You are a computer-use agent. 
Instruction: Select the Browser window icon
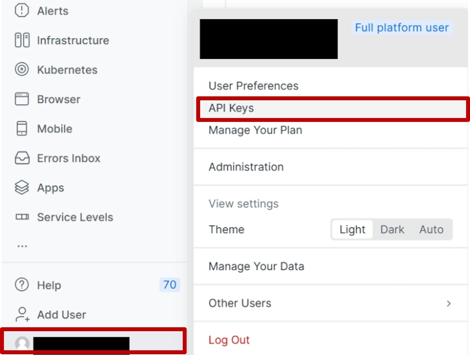pyautogui.click(x=22, y=99)
